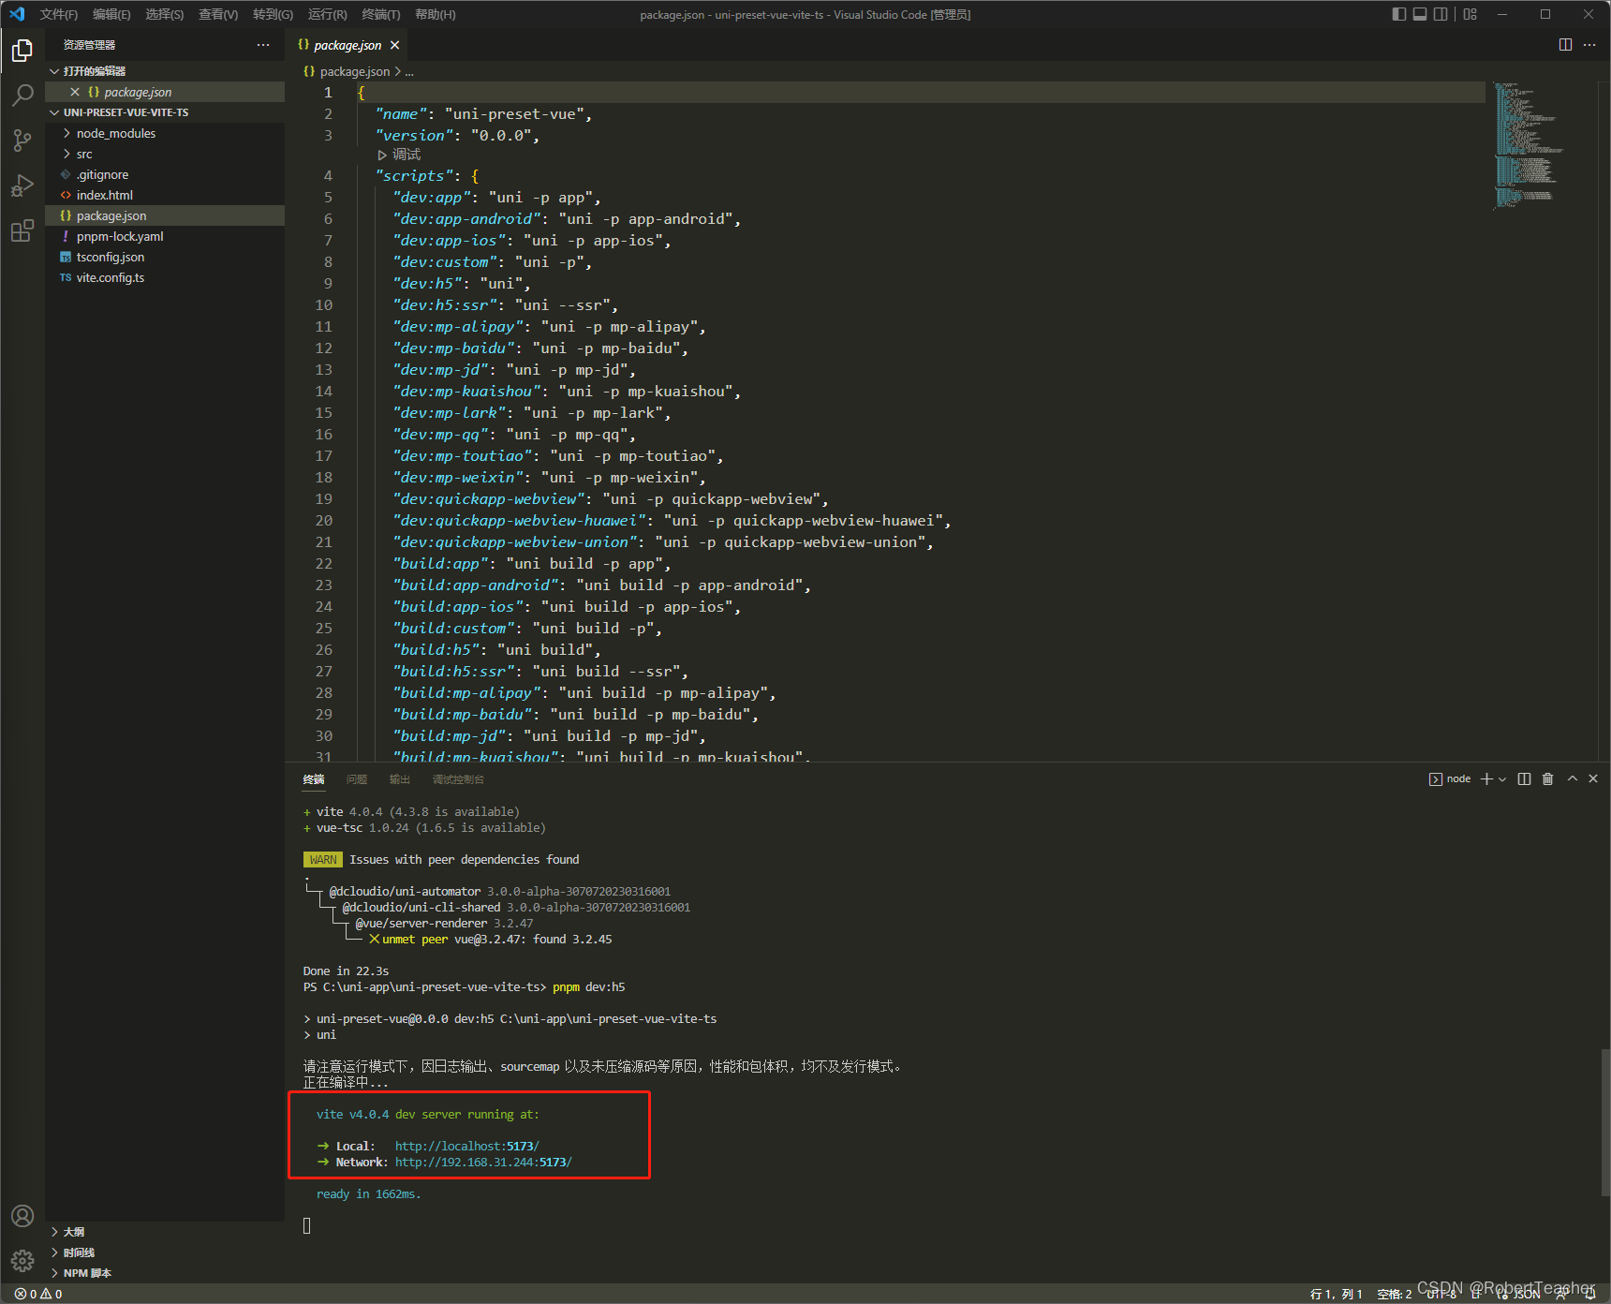Collapse the UNI-PRESET-VUE-VITE-TS folder section
The width and height of the screenshot is (1611, 1304).
point(165,112)
